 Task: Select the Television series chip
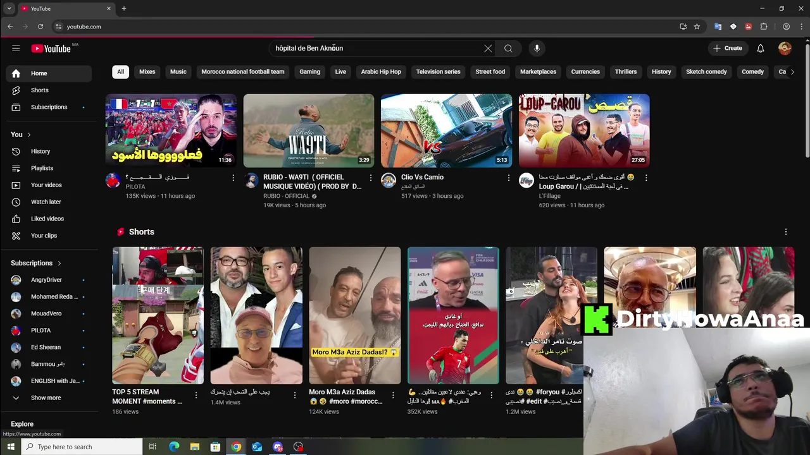(438, 72)
